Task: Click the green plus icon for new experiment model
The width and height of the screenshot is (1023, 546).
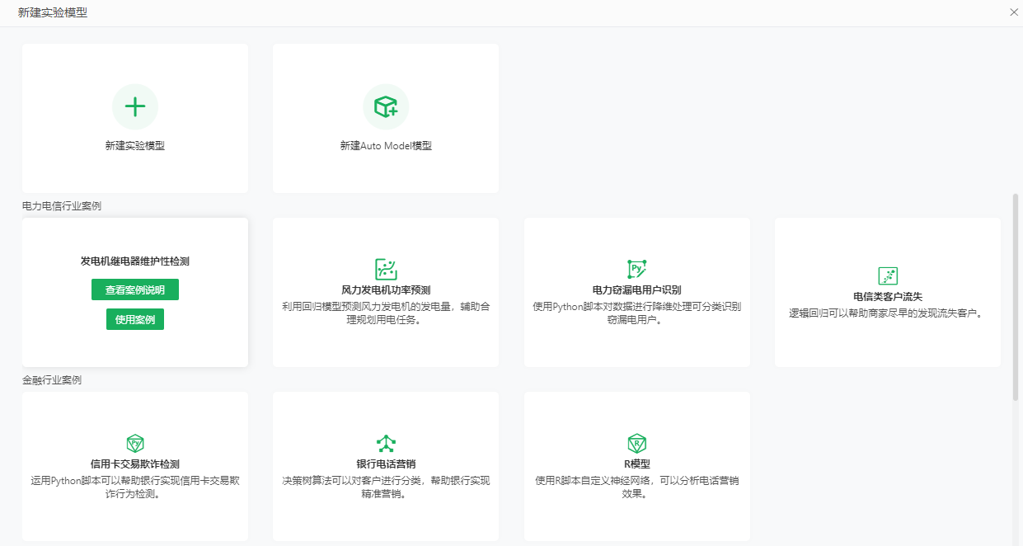Action: (135, 106)
